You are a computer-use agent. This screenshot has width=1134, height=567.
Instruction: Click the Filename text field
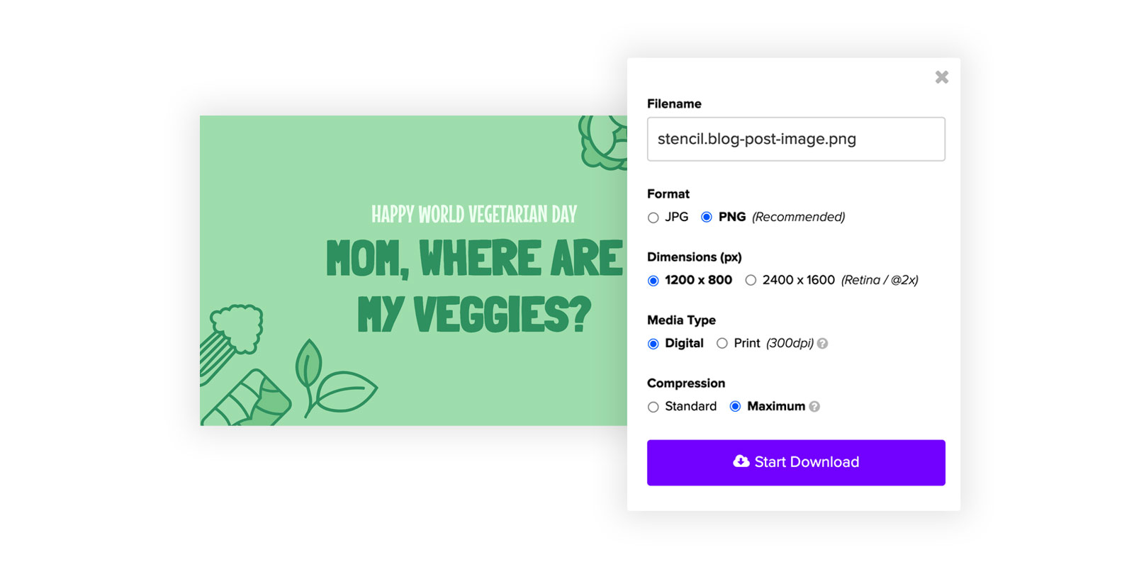coord(795,139)
